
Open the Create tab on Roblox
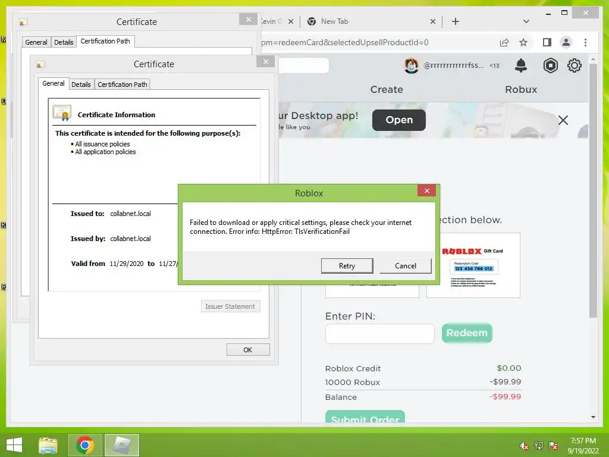point(387,89)
